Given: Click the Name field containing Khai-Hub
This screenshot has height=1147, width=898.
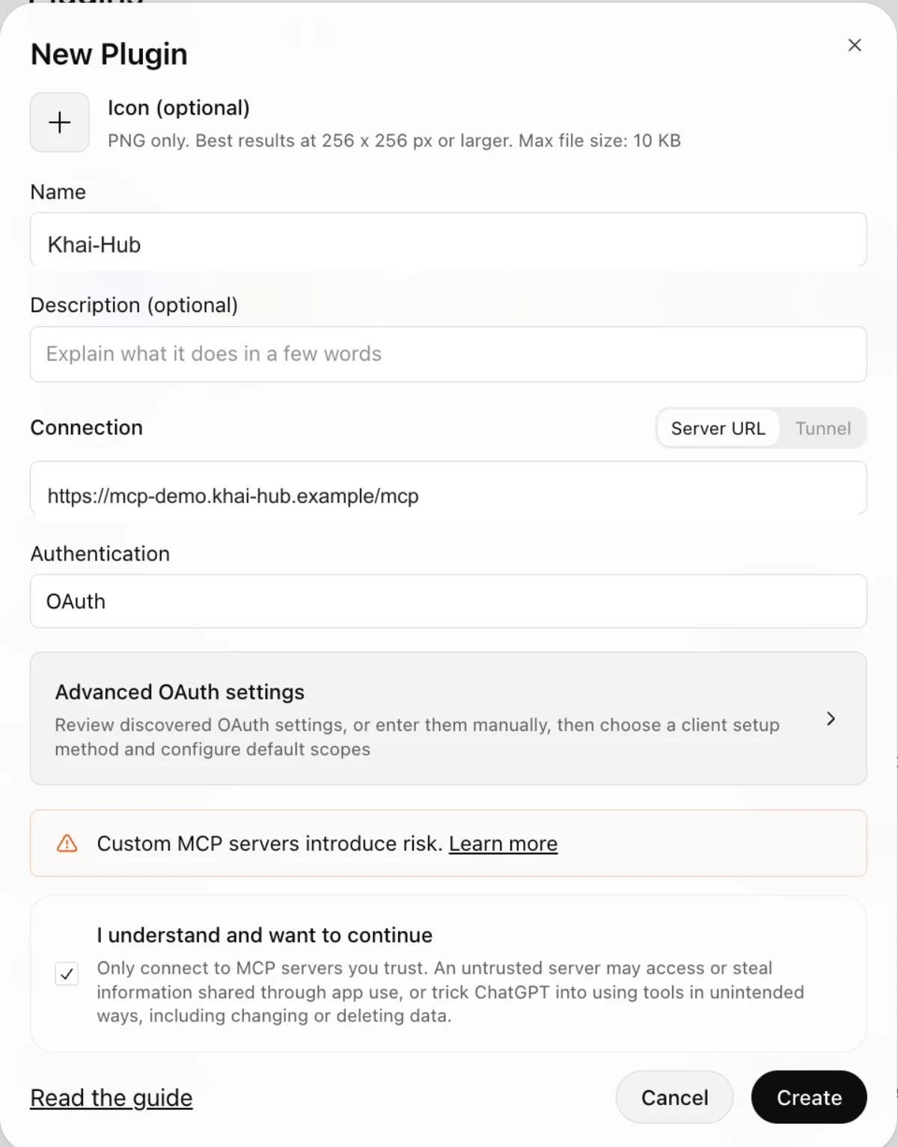Looking at the screenshot, I should pos(448,239).
